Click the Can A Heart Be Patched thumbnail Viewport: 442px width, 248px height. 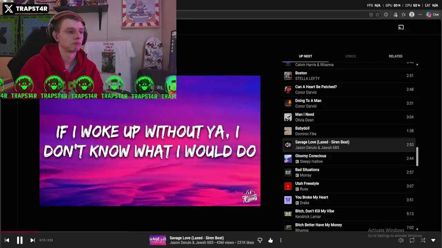(x=288, y=90)
